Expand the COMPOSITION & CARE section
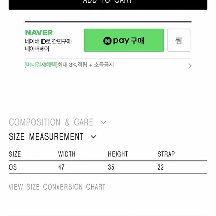The height and width of the screenshot is (216, 216). pos(51,122)
